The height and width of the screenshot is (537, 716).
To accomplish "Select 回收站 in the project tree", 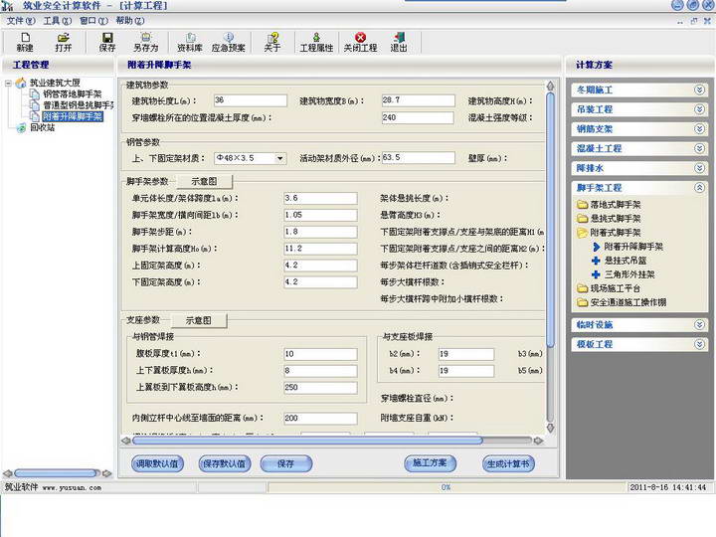I will pyautogui.click(x=43, y=127).
